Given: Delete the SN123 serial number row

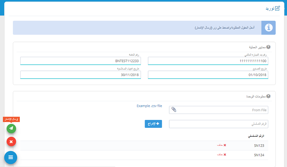Looking at the screenshot, I should (x=221, y=145).
